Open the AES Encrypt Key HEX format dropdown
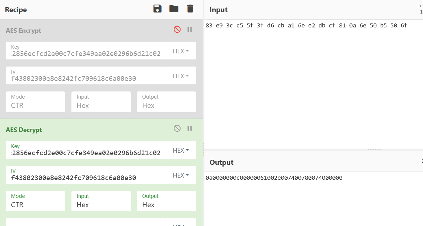This screenshot has width=423, height=226. [181, 51]
